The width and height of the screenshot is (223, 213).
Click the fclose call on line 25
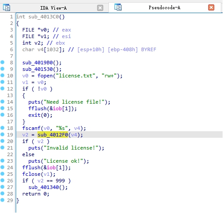point(31,174)
